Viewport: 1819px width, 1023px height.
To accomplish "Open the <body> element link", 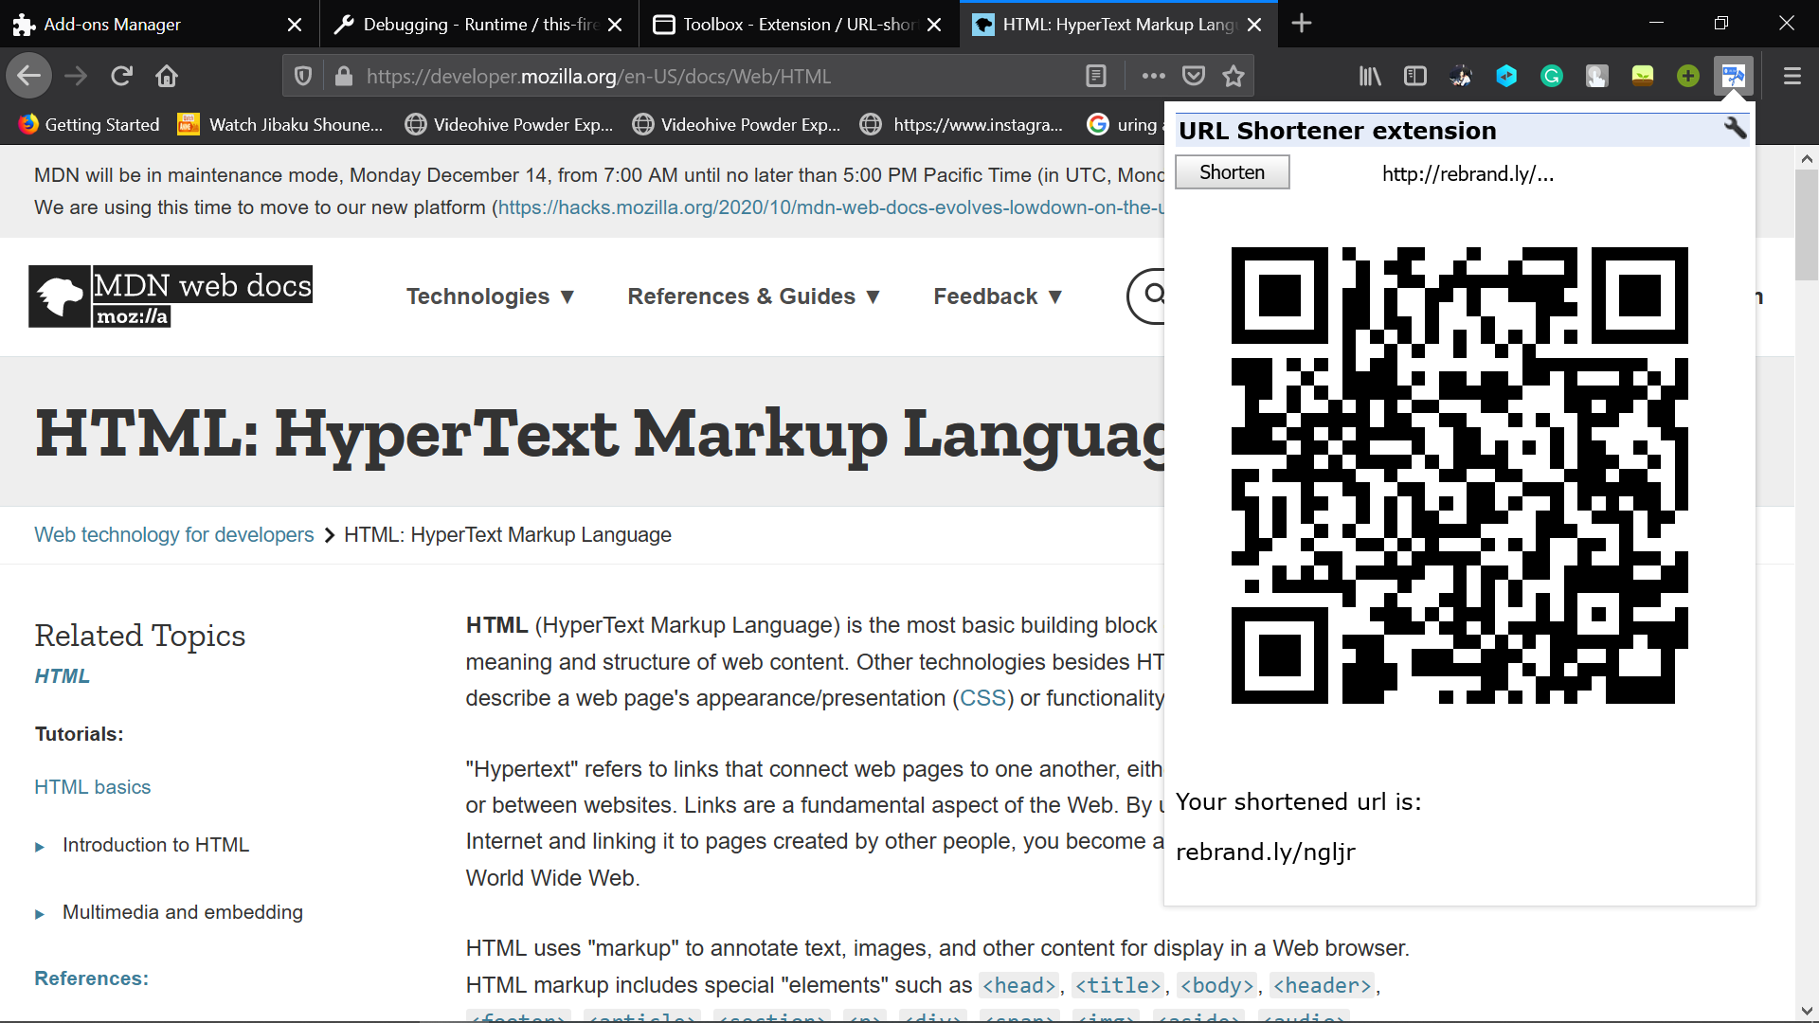I will point(1216,985).
